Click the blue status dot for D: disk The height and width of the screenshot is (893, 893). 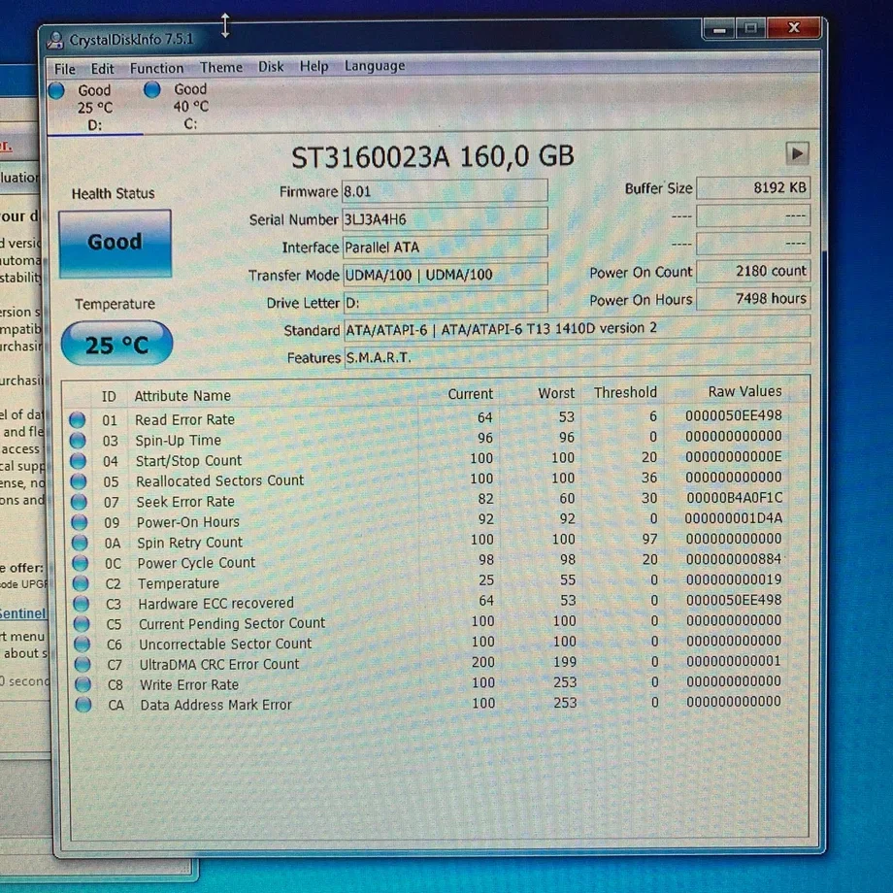[56, 90]
